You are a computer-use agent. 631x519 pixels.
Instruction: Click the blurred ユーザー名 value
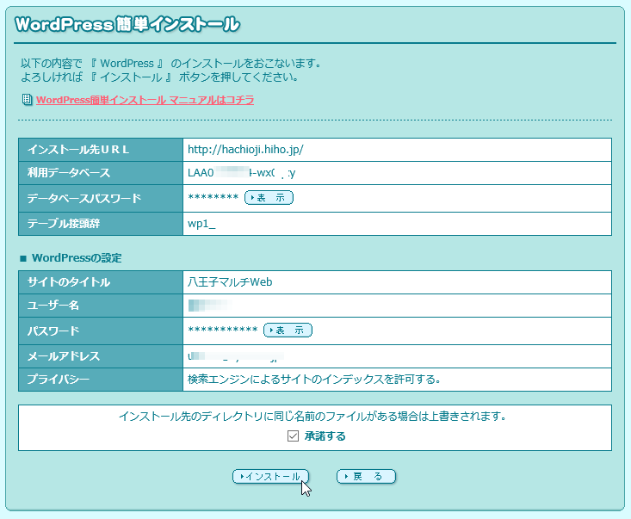(209, 306)
